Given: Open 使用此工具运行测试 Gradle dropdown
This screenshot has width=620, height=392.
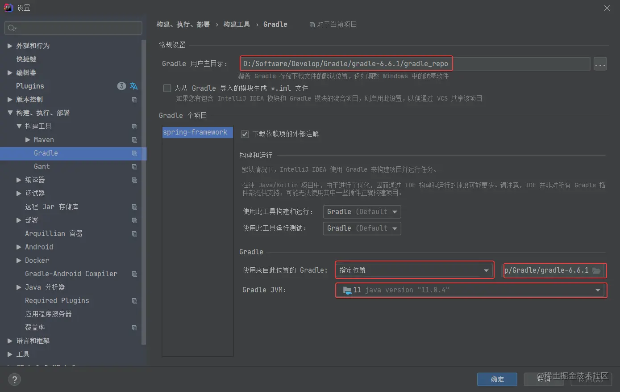Looking at the screenshot, I should (x=362, y=228).
